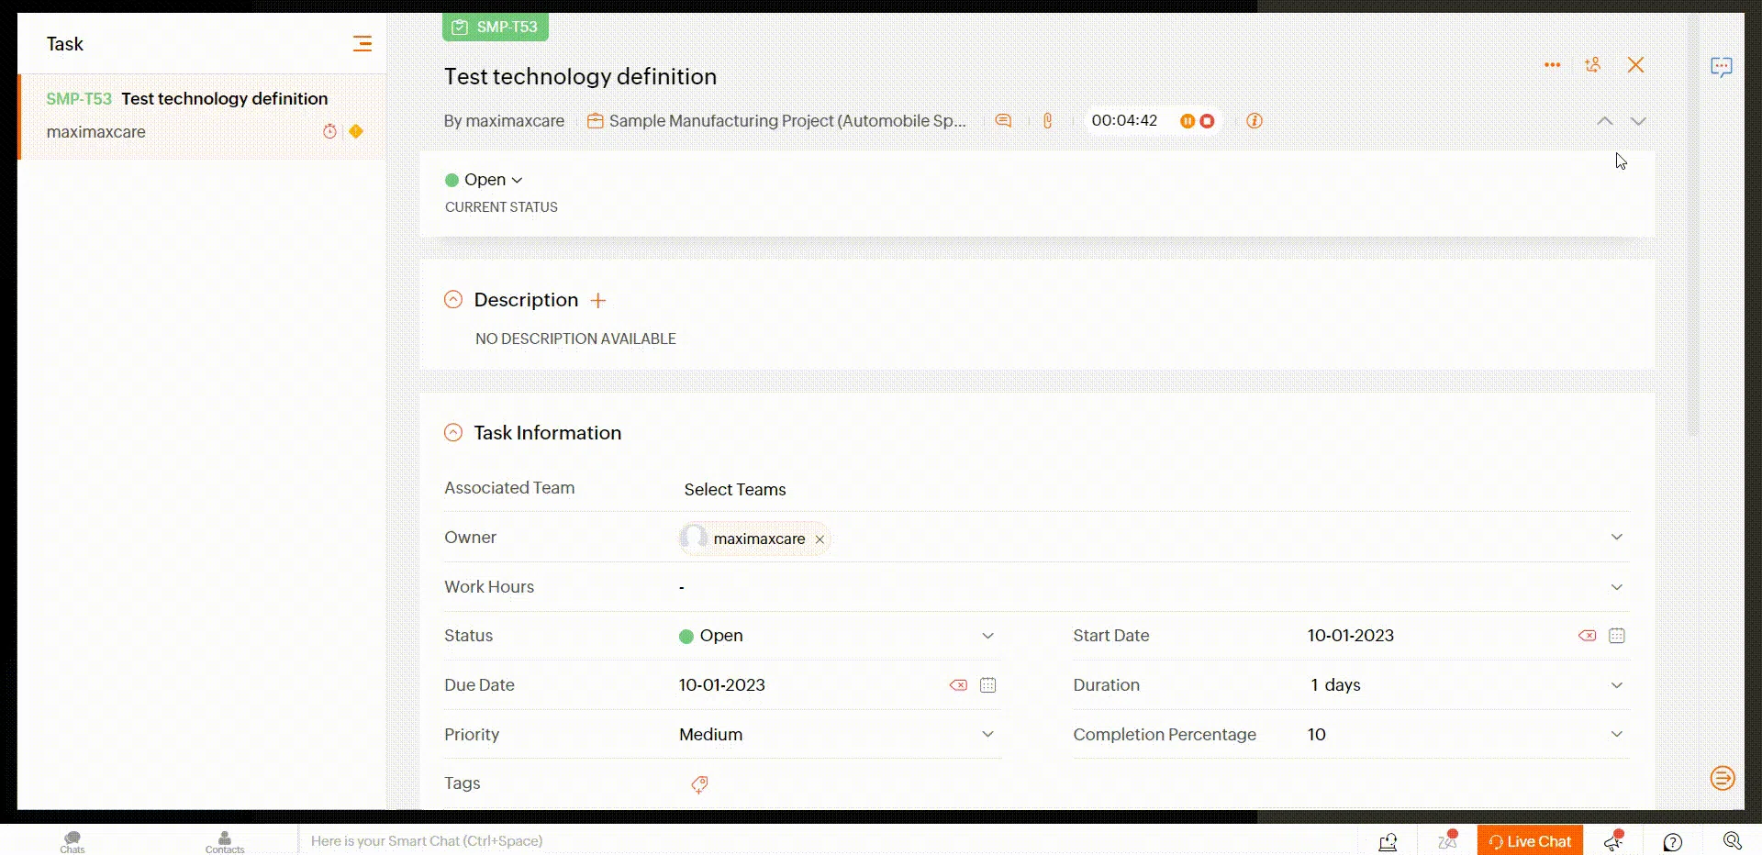This screenshot has height=855, width=1762.
Task: Pause the running task timer
Action: pos(1187,121)
